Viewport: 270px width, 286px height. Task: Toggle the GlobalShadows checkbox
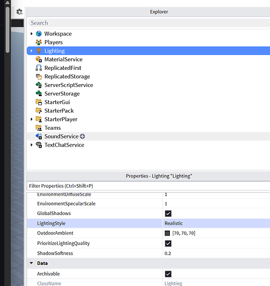(168, 213)
